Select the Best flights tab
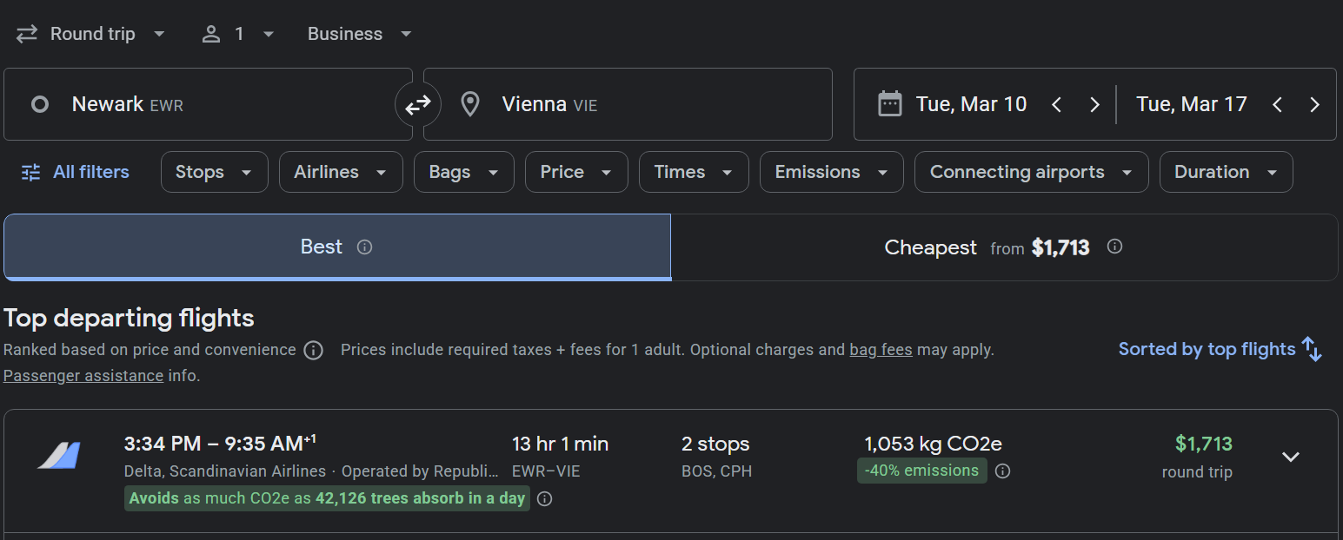This screenshot has height=540, width=1343. pyautogui.click(x=336, y=247)
